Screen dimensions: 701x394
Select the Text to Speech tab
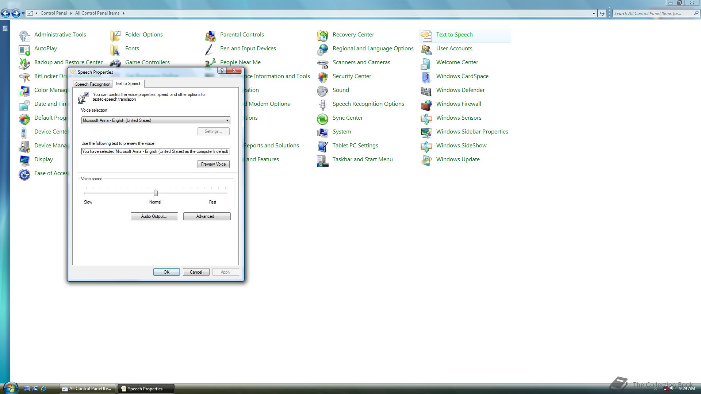tap(128, 84)
